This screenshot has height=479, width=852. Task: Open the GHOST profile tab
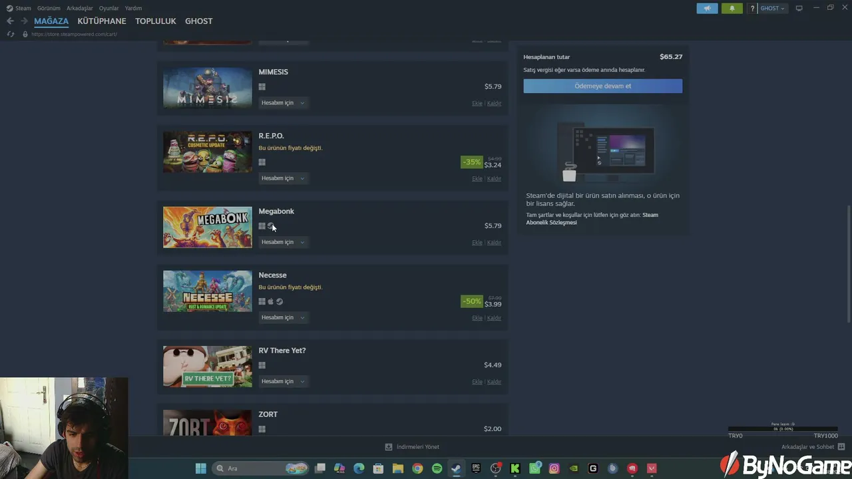(x=199, y=21)
